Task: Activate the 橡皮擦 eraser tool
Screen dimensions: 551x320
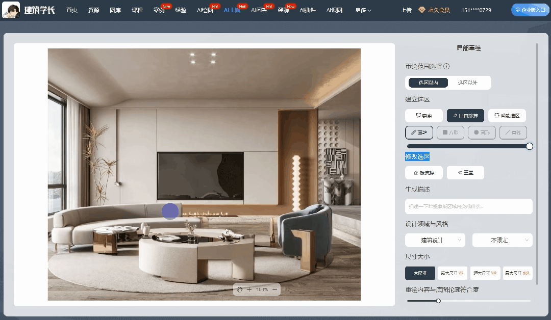Action: tap(424, 173)
